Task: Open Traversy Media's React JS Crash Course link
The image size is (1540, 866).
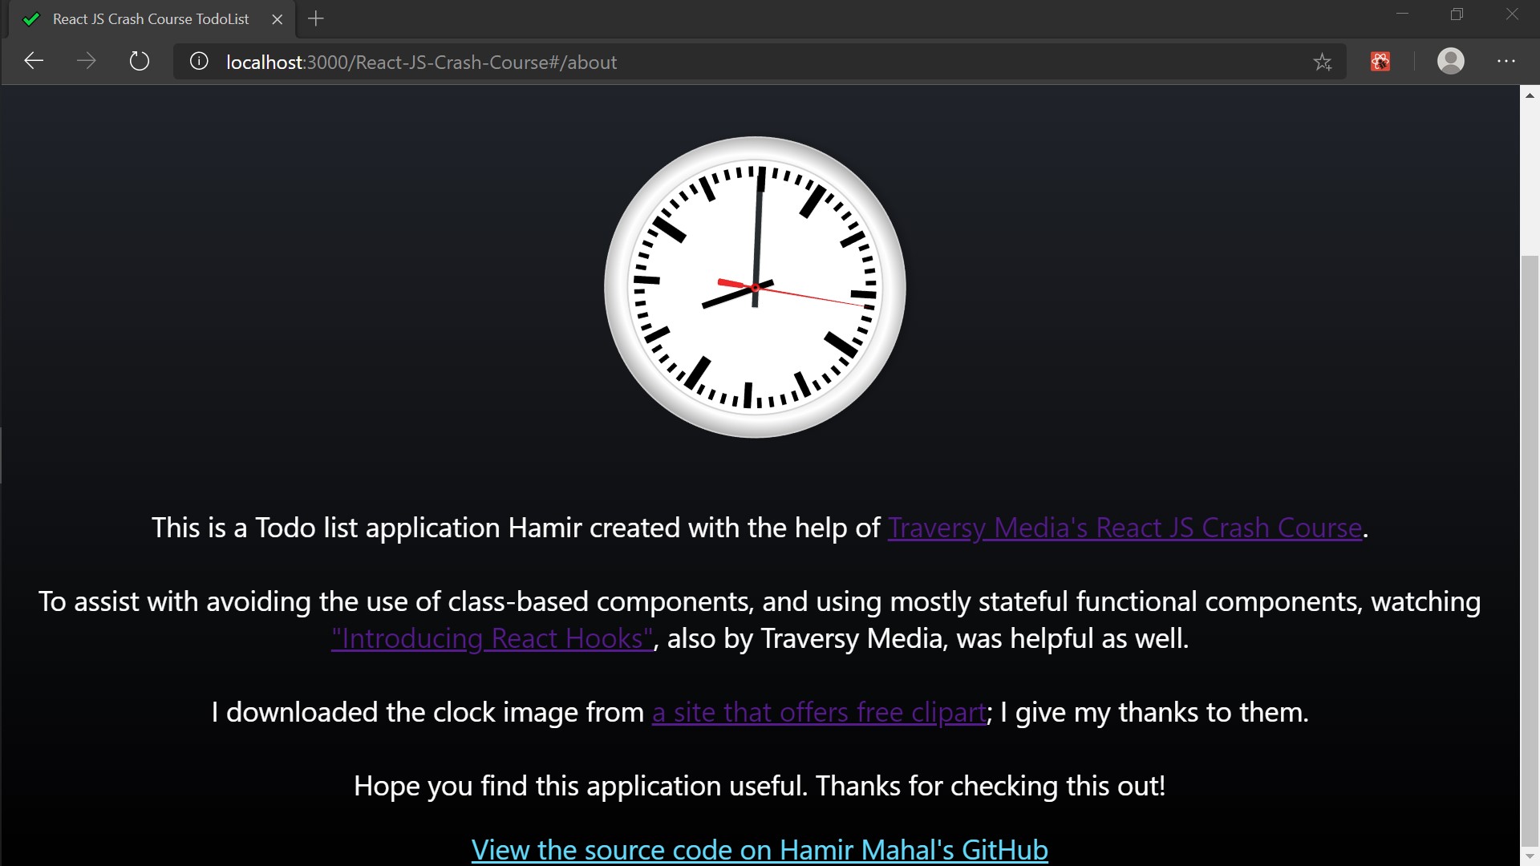Action: tap(1125, 528)
